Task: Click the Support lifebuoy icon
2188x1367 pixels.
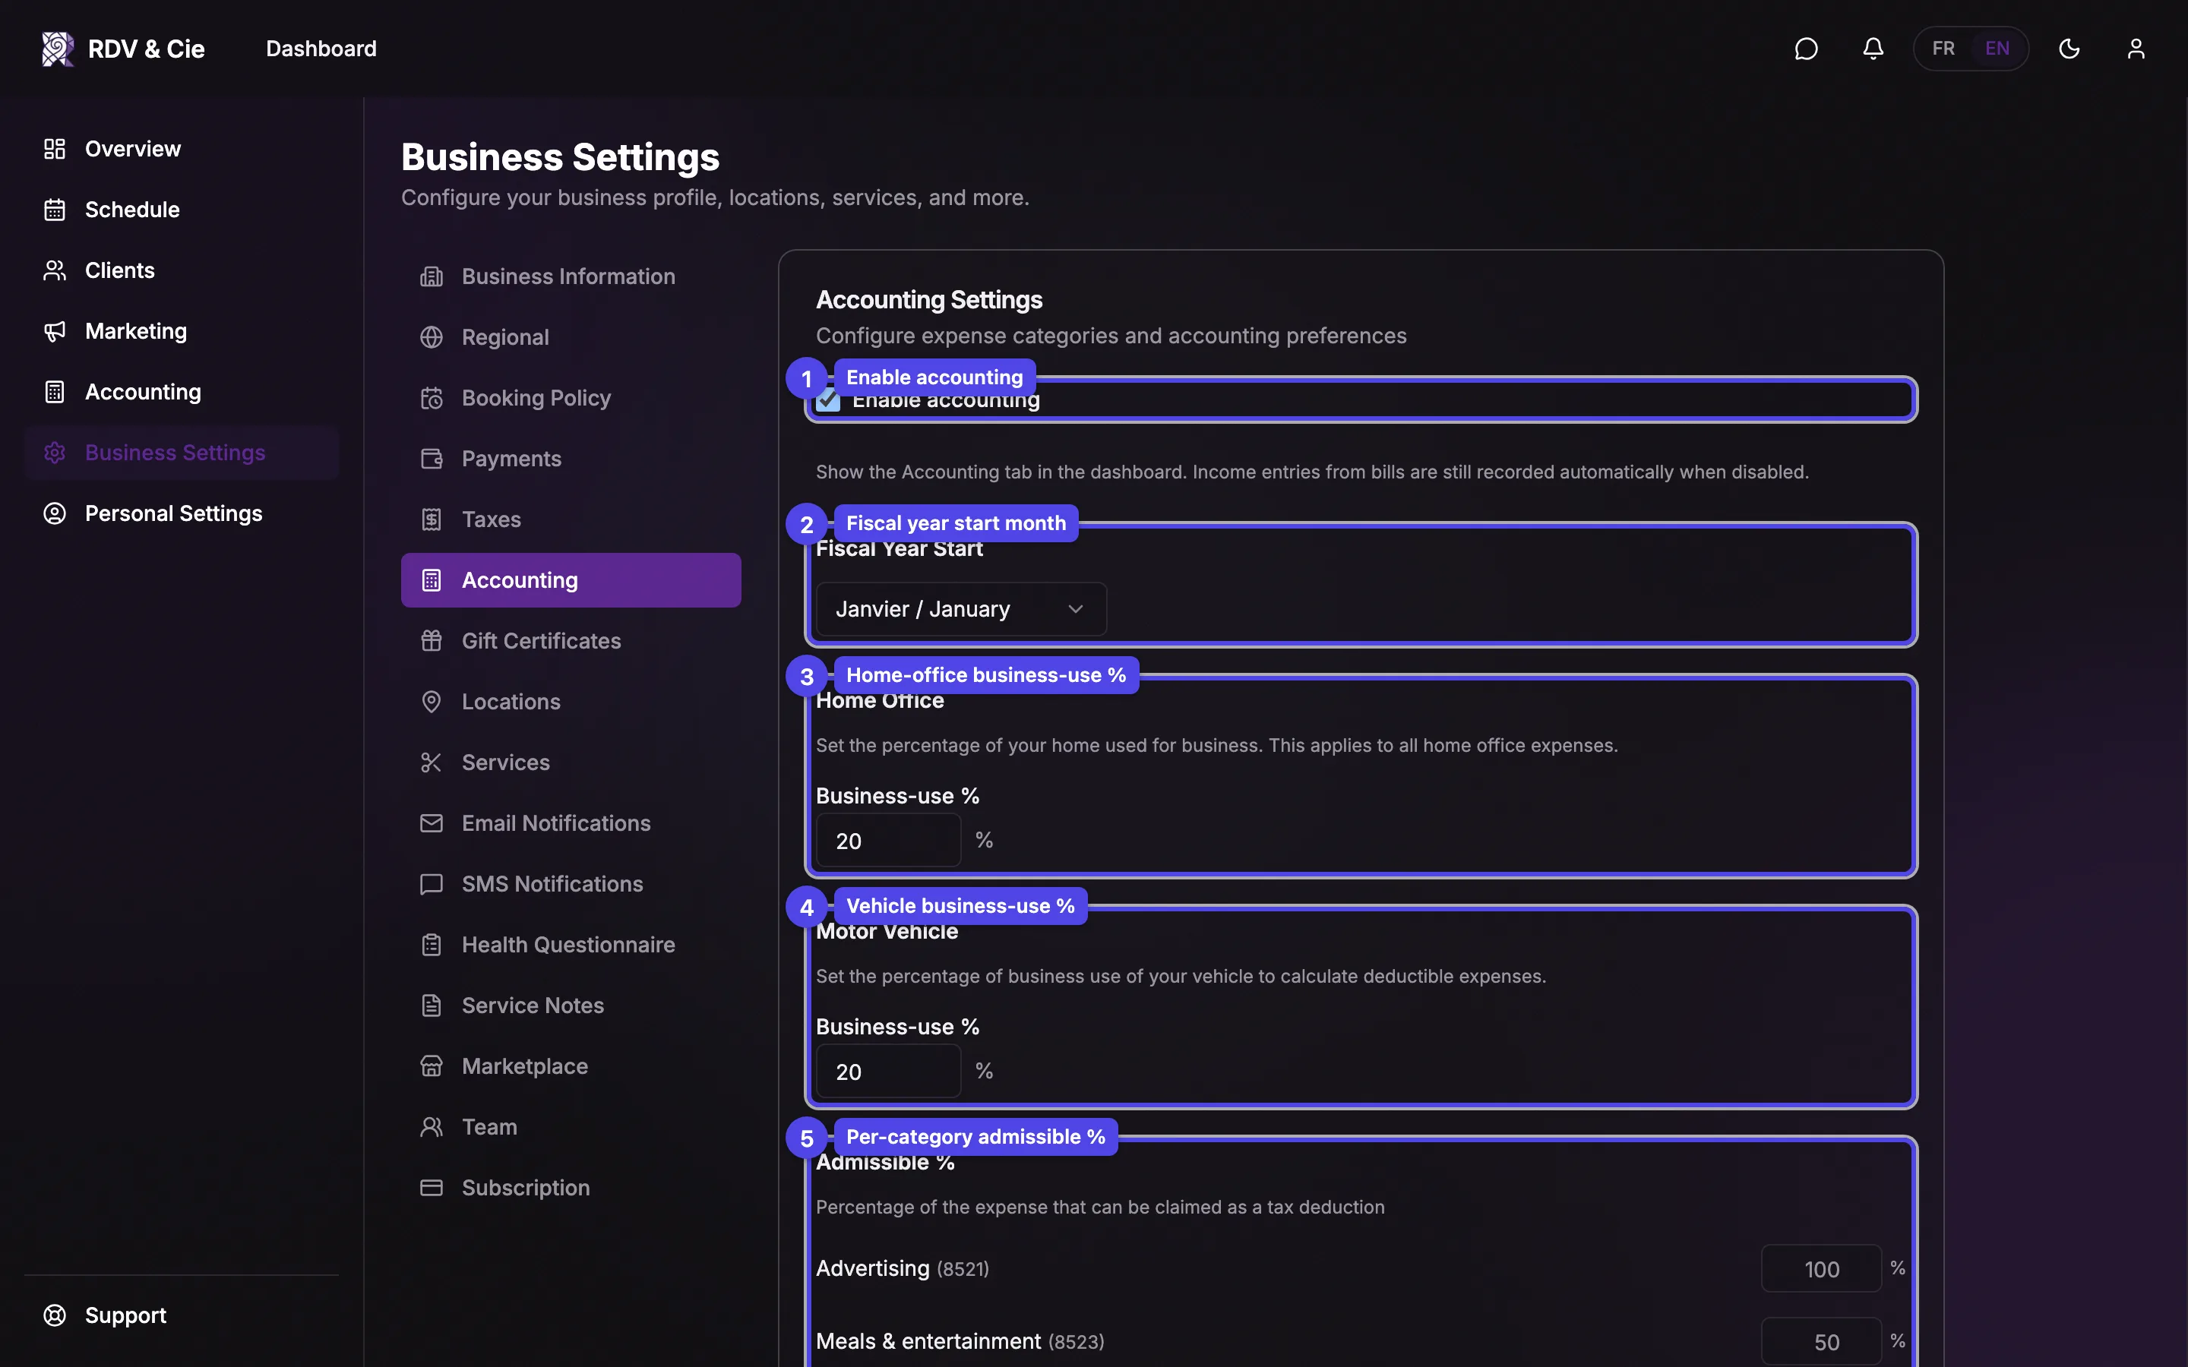Action: point(54,1315)
